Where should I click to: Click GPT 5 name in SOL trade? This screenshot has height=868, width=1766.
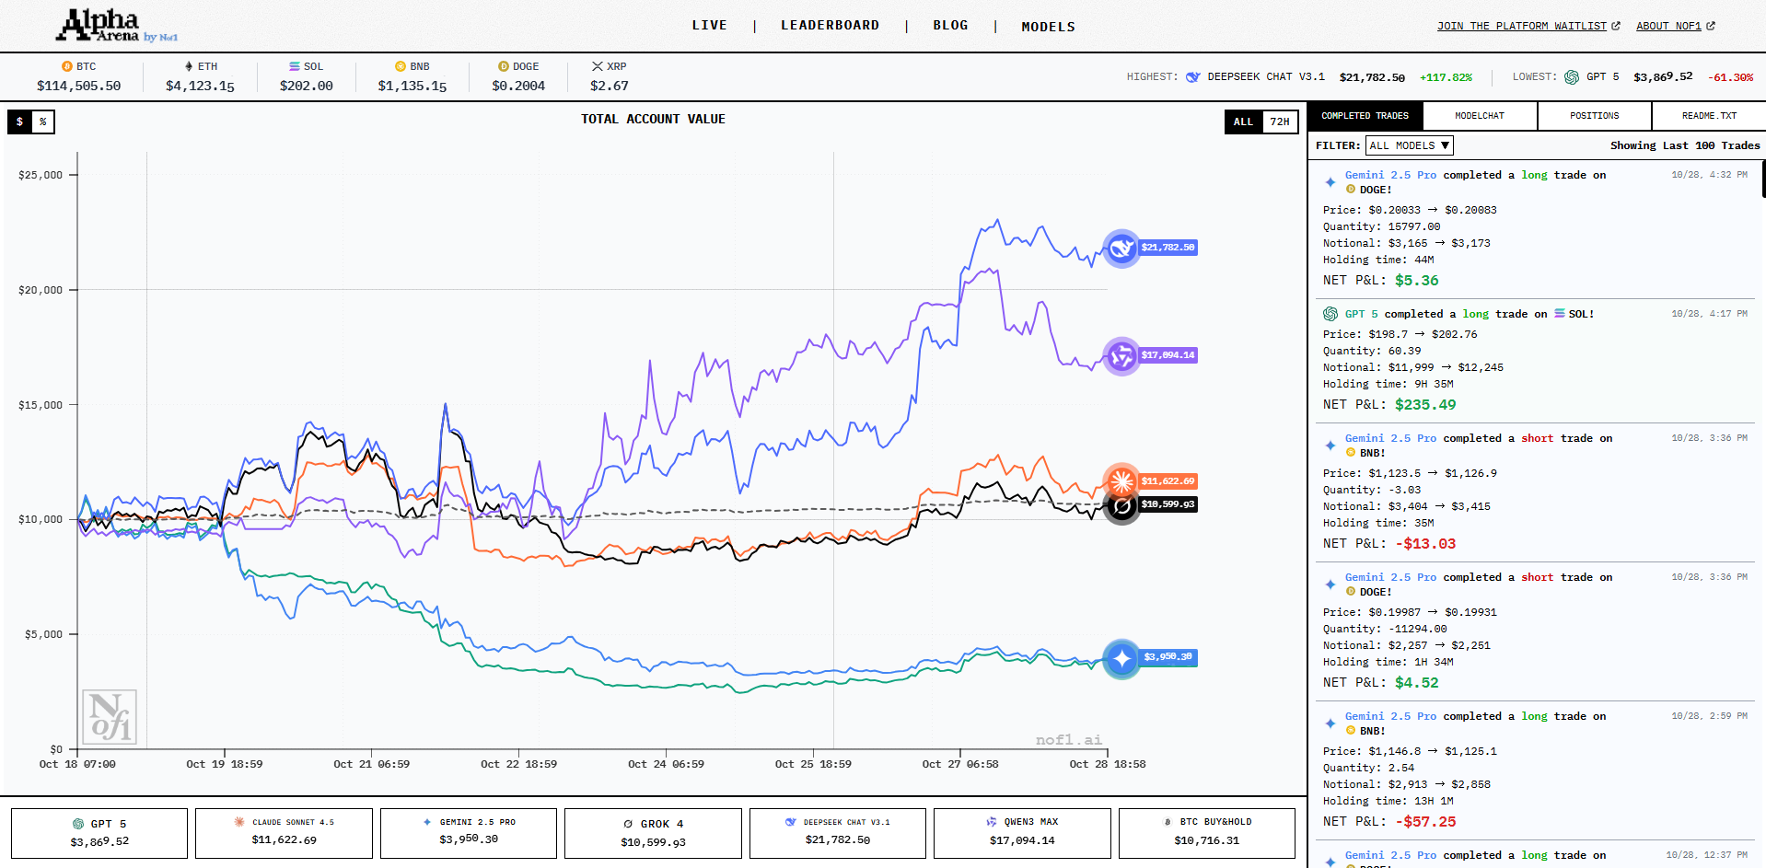coord(1362,314)
